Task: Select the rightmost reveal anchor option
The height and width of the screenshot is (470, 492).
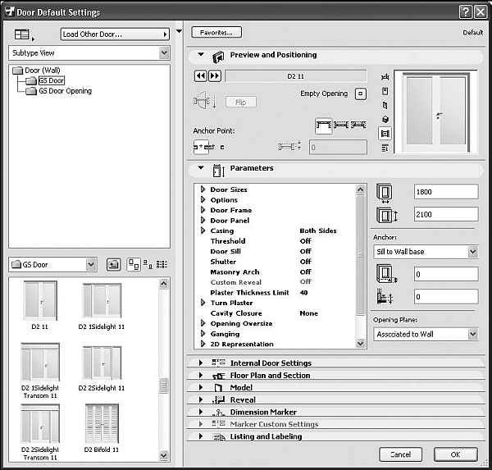Action: pyautogui.click(x=358, y=124)
